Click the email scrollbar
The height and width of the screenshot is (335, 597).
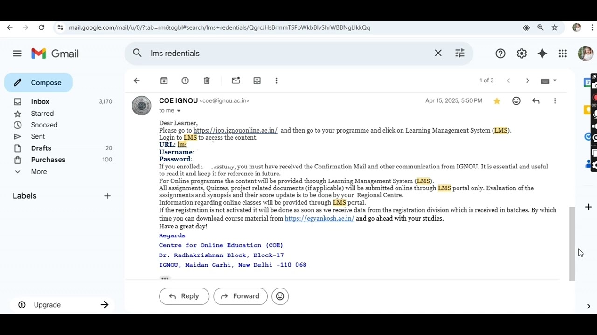(x=572, y=244)
